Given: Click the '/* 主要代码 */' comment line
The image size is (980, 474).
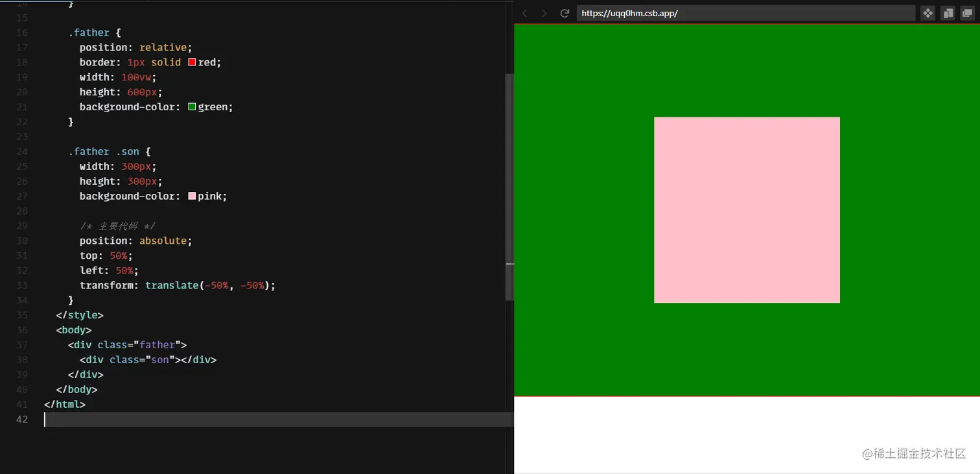Looking at the screenshot, I should pyautogui.click(x=117, y=226).
